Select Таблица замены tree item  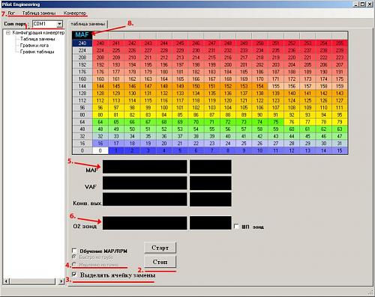click(x=37, y=39)
